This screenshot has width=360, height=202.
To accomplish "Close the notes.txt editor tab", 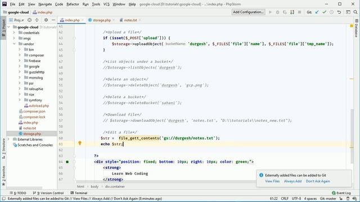I will [x=139, y=20].
